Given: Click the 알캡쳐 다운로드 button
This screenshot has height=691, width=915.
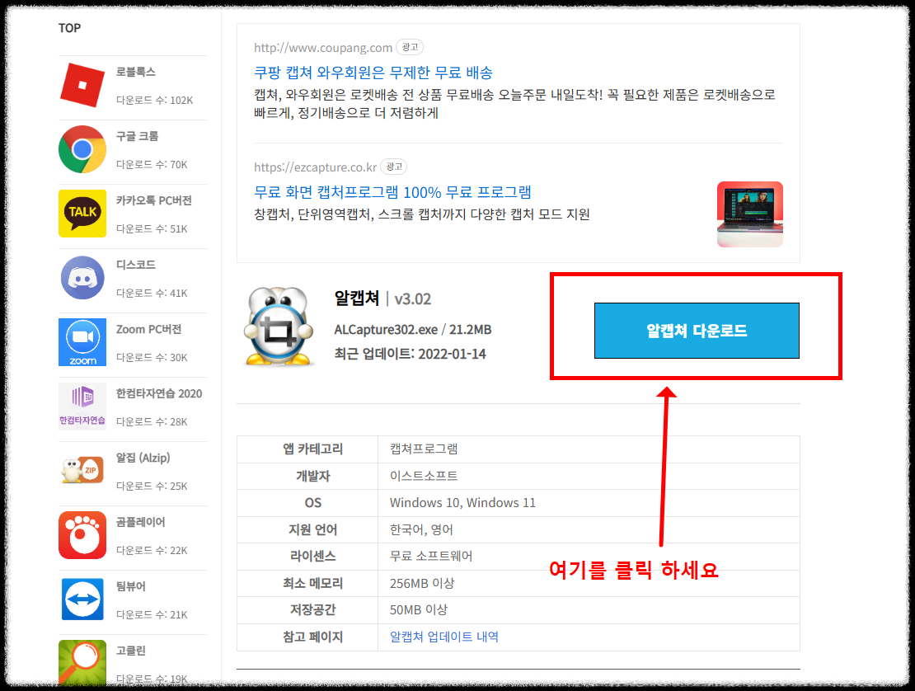Looking at the screenshot, I should point(697,331).
